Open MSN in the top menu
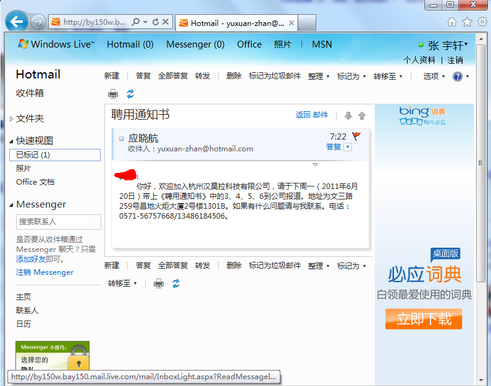Screen dimensions: 491x386 (322, 44)
